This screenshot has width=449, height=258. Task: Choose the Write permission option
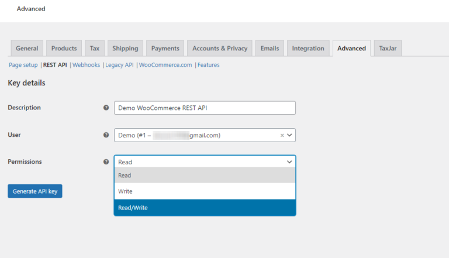205,191
